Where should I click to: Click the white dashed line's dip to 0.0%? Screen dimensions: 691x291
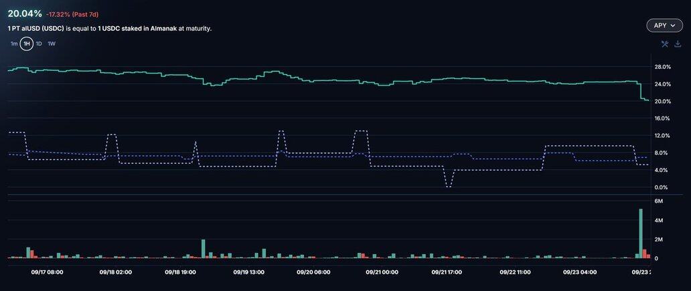pyautogui.click(x=449, y=186)
